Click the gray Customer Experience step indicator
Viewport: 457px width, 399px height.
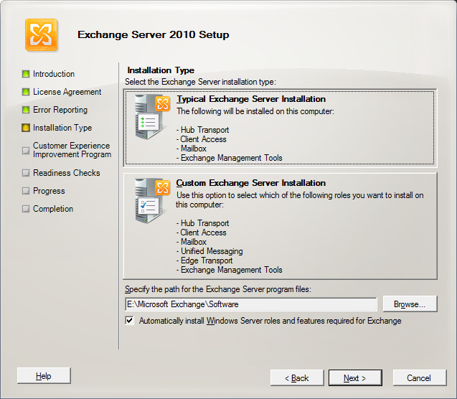(x=26, y=151)
